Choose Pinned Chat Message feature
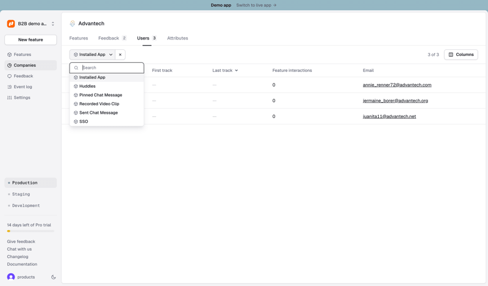The image size is (488, 286). point(107,95)
